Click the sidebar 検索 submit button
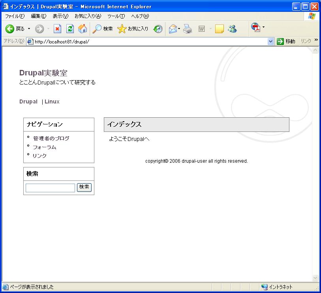 (x=84, y=187)
